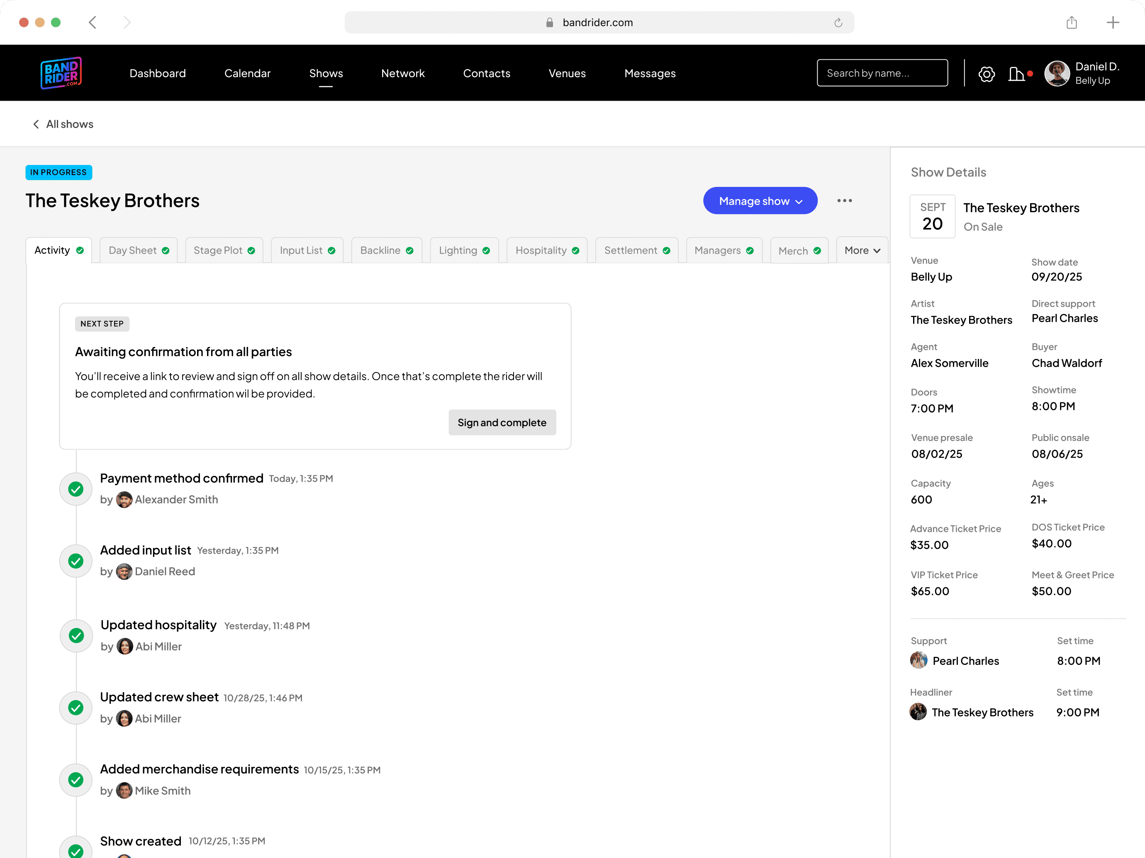The width and height of the screenshot is (1145, 858).
Task: Switch to the Stage Plot tab
Action: [x=224, y=250]
